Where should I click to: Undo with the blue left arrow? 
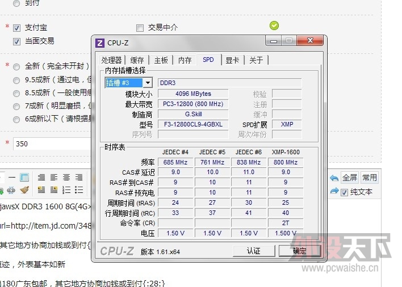(334, 178)
